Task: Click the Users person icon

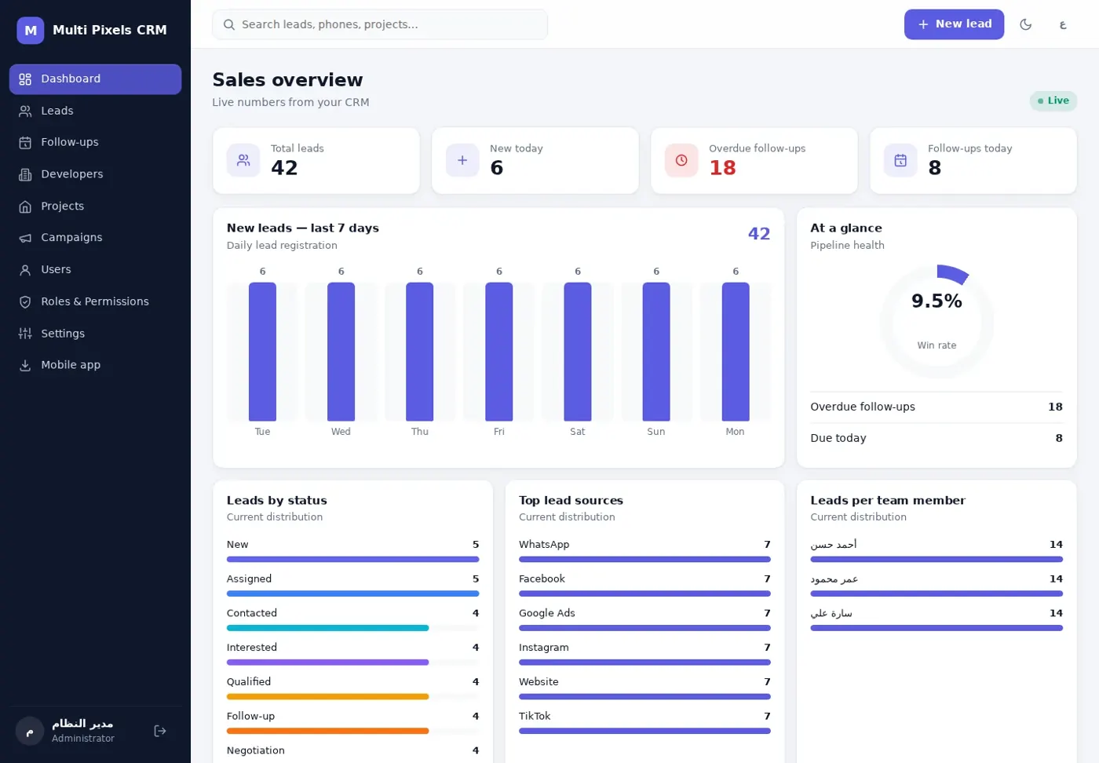Action: 25,269
